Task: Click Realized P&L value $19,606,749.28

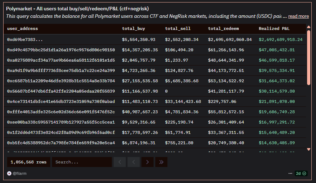Action: click(277, 112)
